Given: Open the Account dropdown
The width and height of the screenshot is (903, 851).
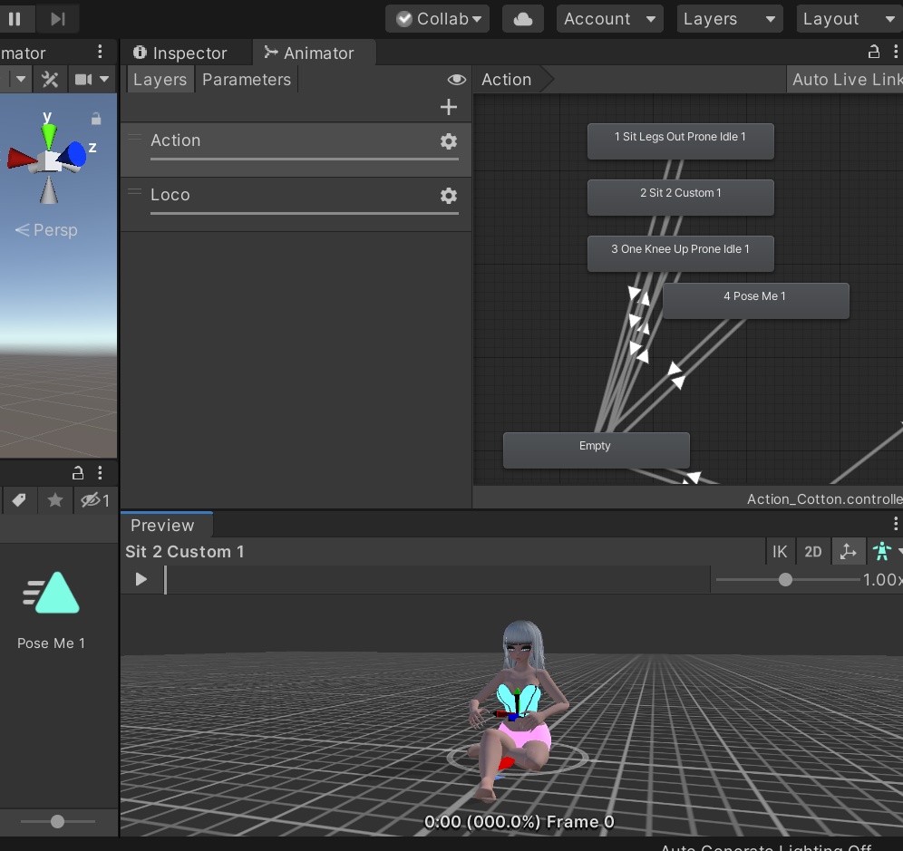Looking at the screenshot, I should coord(609,19).
